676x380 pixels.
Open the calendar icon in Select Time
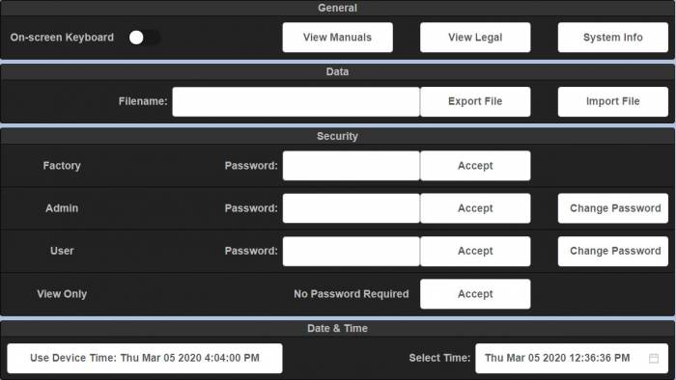click(x=654, y=358)
